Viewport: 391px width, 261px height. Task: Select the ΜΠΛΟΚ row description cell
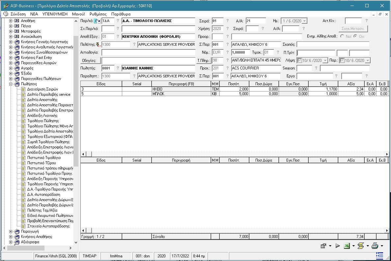pos(181,94)
